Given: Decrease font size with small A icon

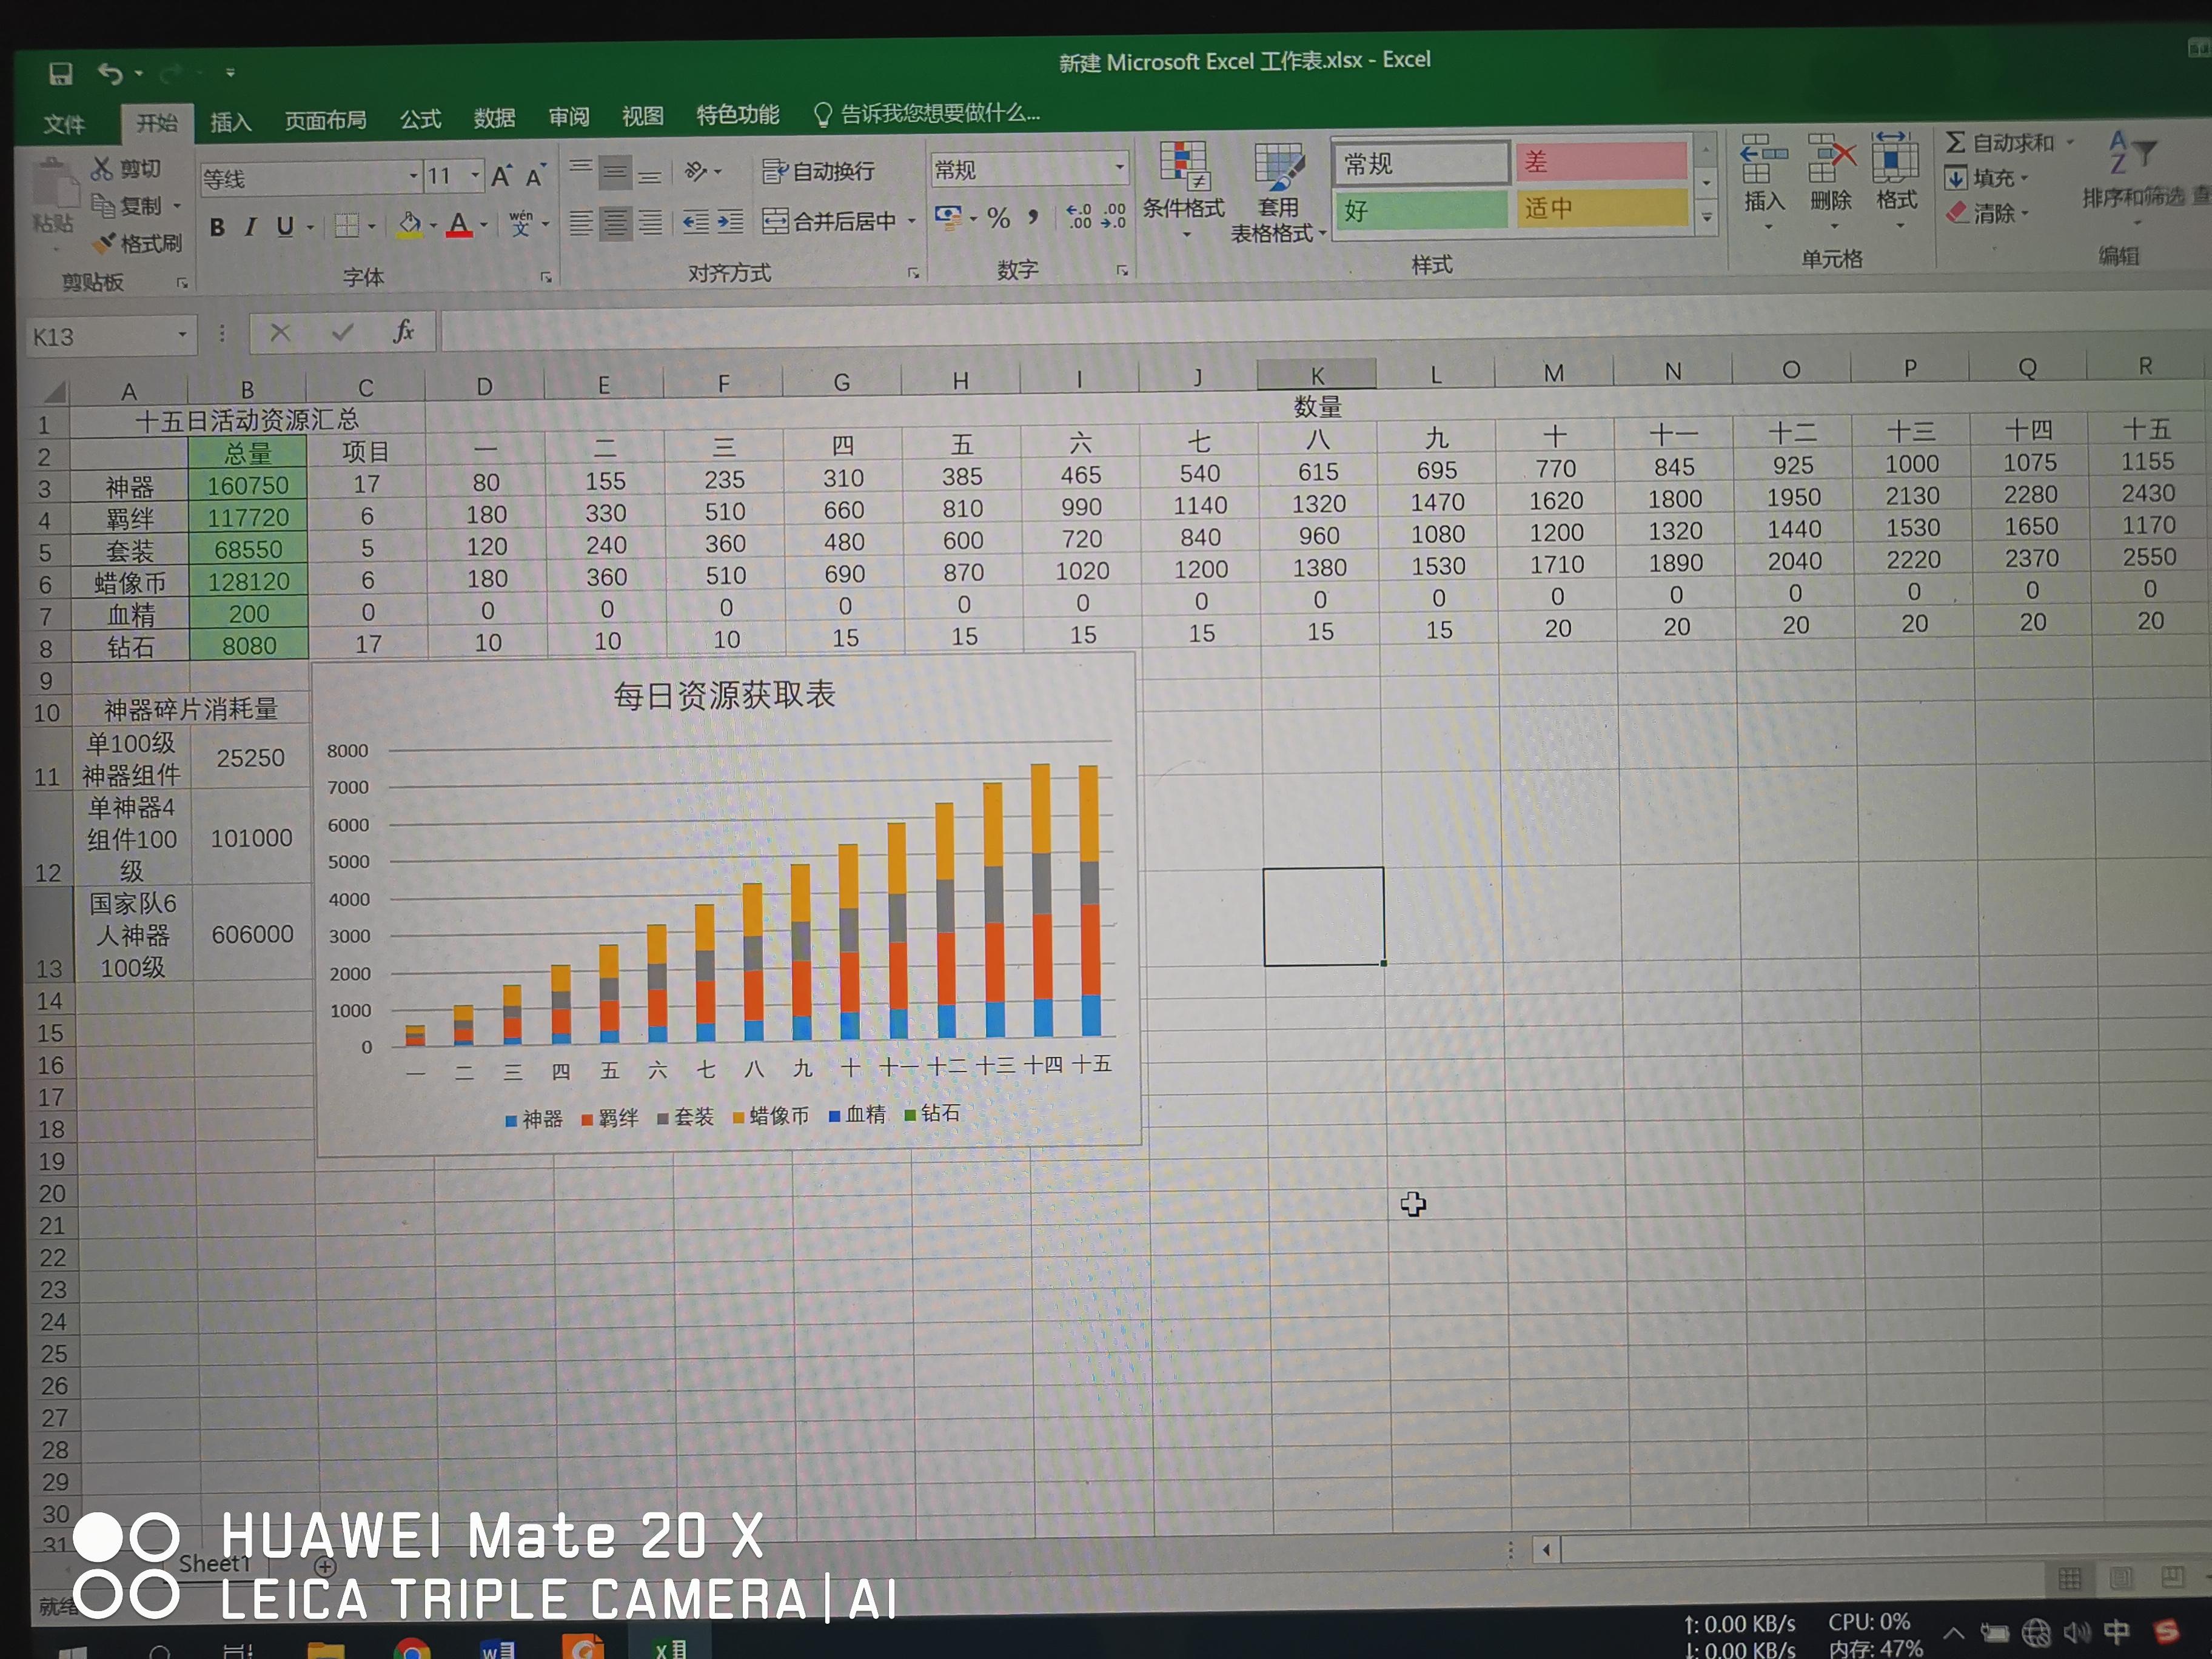Looking at the screenshot, I should 535,177.
